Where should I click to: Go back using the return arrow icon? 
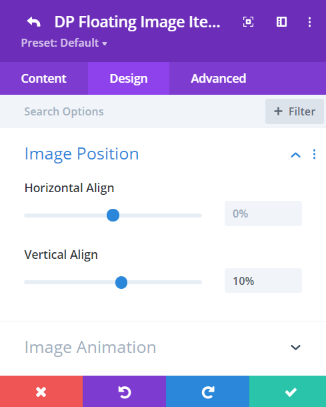(x=34, y=22)
